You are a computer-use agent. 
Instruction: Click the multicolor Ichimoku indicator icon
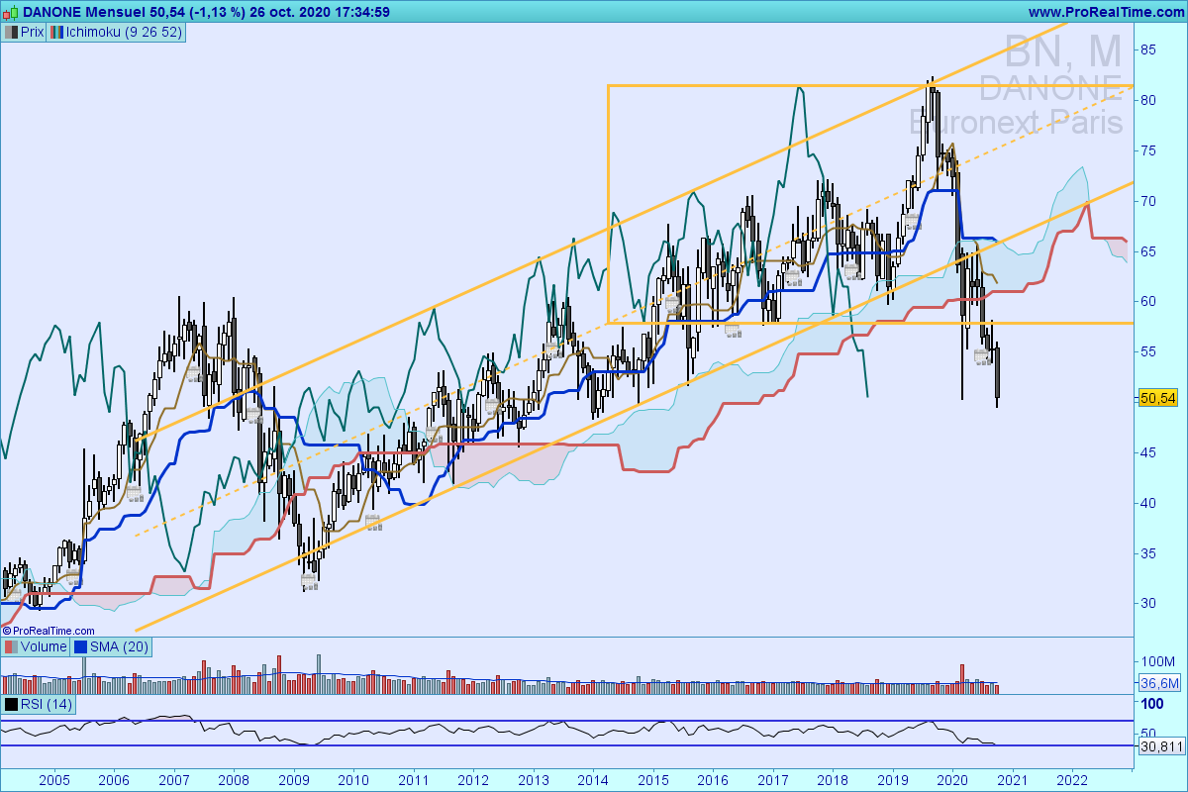[x=56, y=32]
